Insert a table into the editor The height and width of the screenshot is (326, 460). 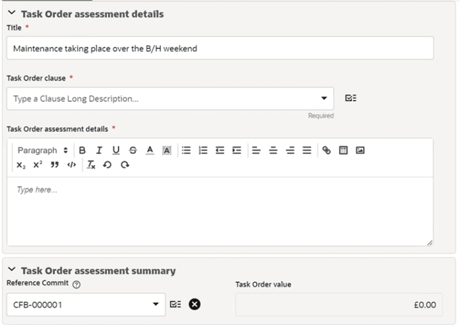343,150
